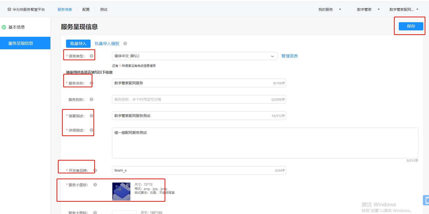Image resolution: width=429 pixels, height=214 pixels.
Task: Show help tooltip for 简要描述
Action: 91,116
